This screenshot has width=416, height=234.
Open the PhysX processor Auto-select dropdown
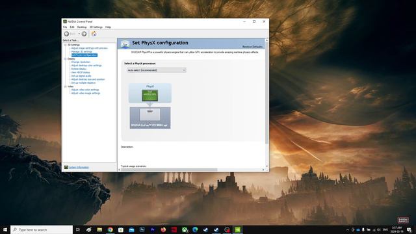pyautogui.click(x=157, y=70)
